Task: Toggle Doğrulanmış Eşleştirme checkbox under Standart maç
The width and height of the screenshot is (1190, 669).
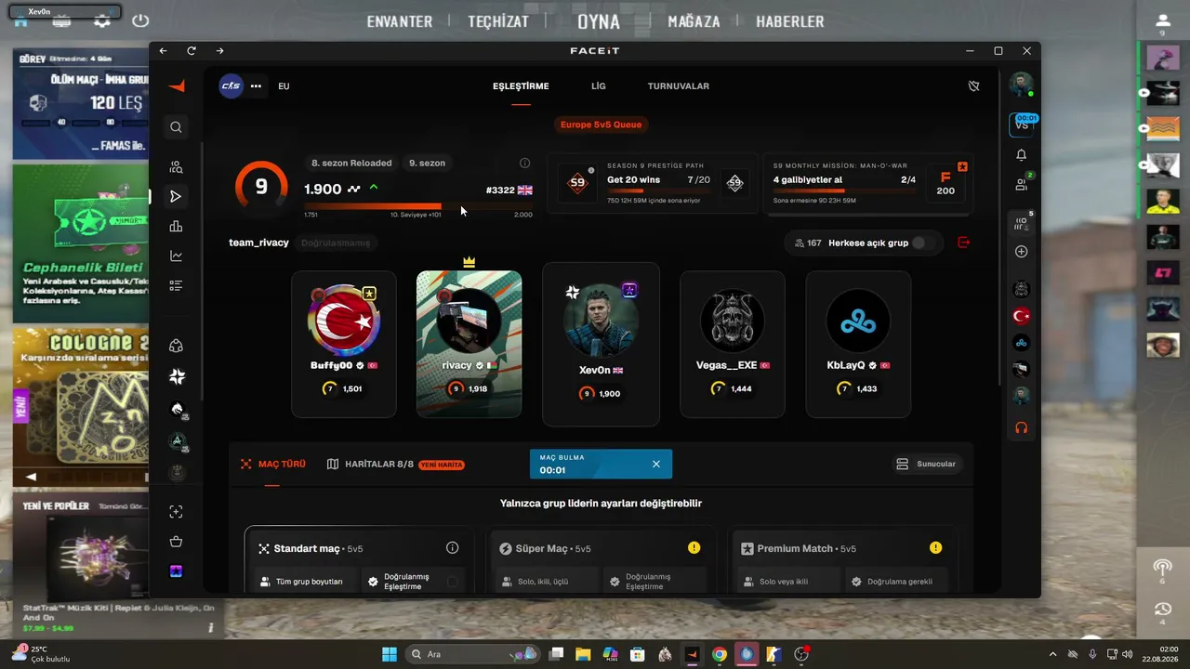Action: (x=452, y=582)
